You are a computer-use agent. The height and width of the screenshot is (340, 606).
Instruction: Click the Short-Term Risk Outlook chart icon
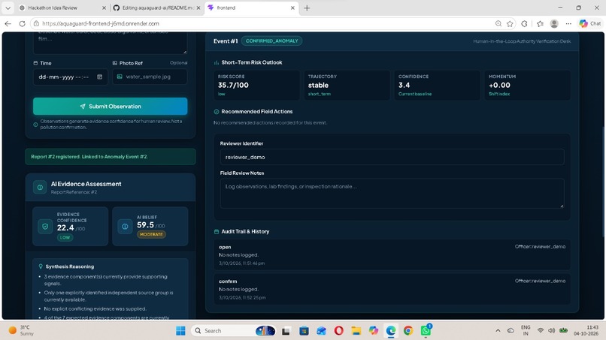tap(217, 62)
